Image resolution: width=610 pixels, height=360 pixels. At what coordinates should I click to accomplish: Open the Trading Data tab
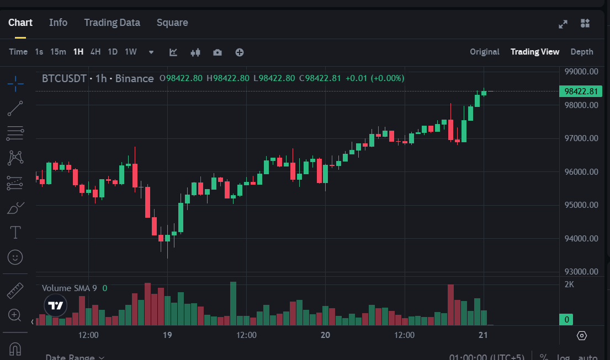[112, 23]
